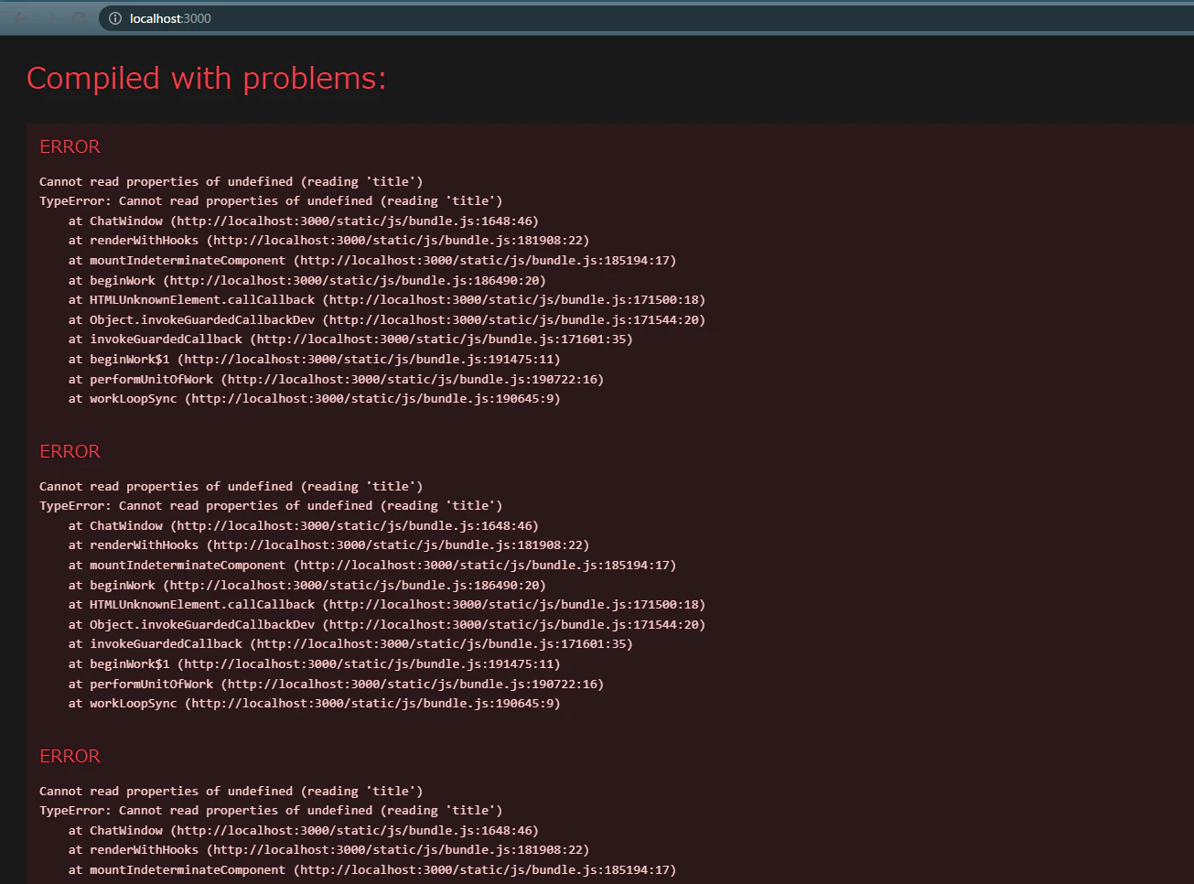Click HTMLUnknownElement.callCallback line in second error
The height and width of the screenshot is (884, 1194).
coord(386,604)
